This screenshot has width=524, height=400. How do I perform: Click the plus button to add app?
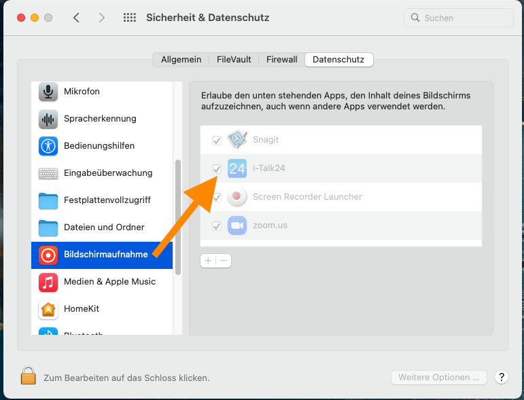[x=208, y=261]
